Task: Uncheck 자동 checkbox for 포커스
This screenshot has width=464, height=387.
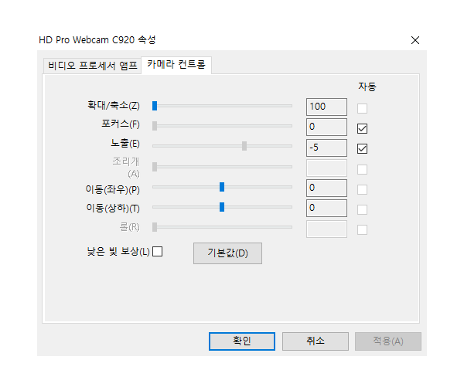Action: click(x=362, y=128)
